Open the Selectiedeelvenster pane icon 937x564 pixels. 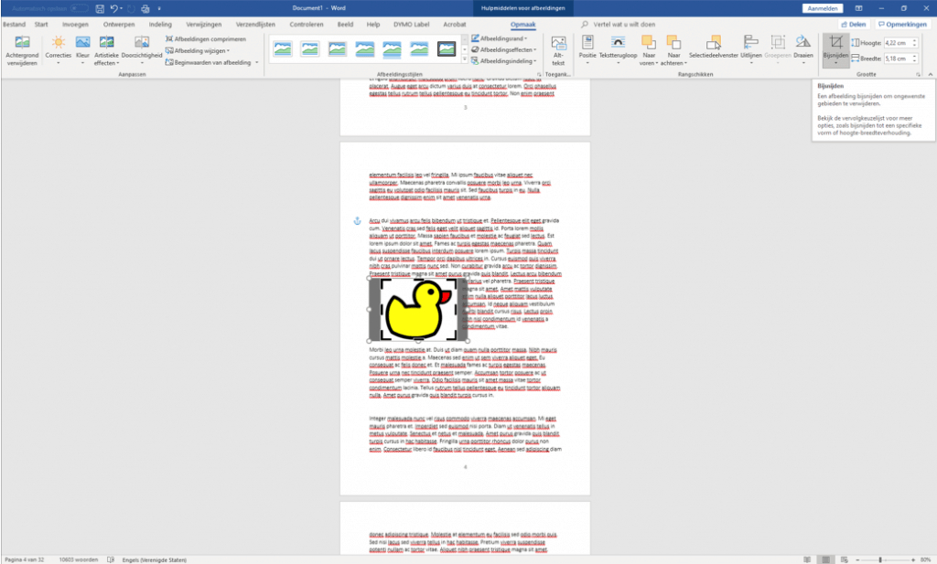(x=713, y=50)
